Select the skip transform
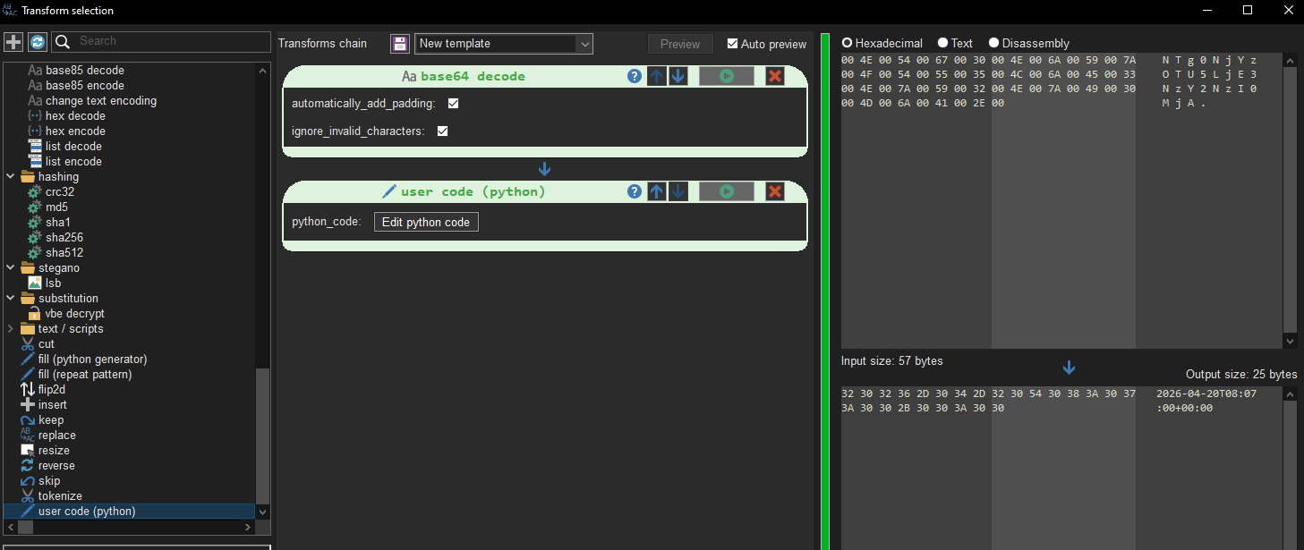 (49, 481)
